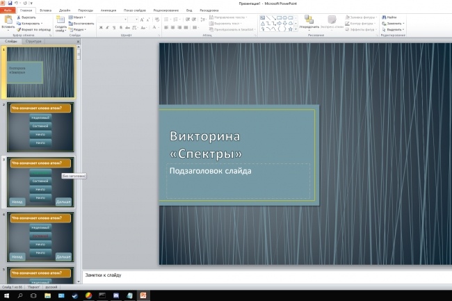Save the presentation with the floppy icon
452x301 pixels.
(10, 3)
